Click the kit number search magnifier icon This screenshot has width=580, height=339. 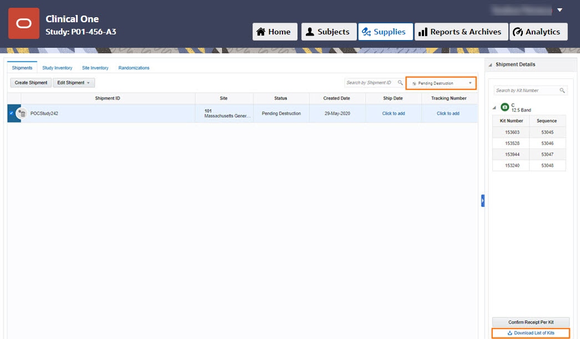click(562, 91)
